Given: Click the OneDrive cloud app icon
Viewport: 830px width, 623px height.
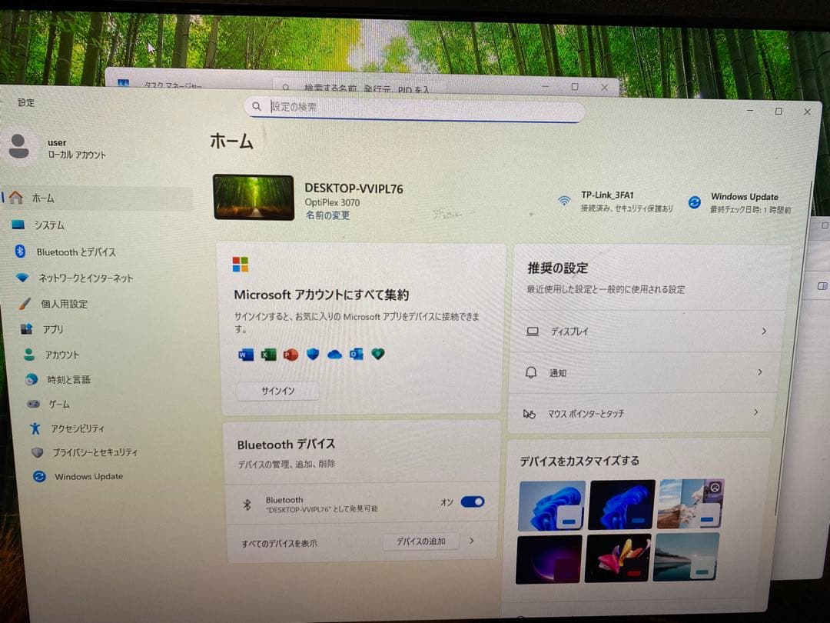Looking at the screenshot, I should (x=334, y=355).
